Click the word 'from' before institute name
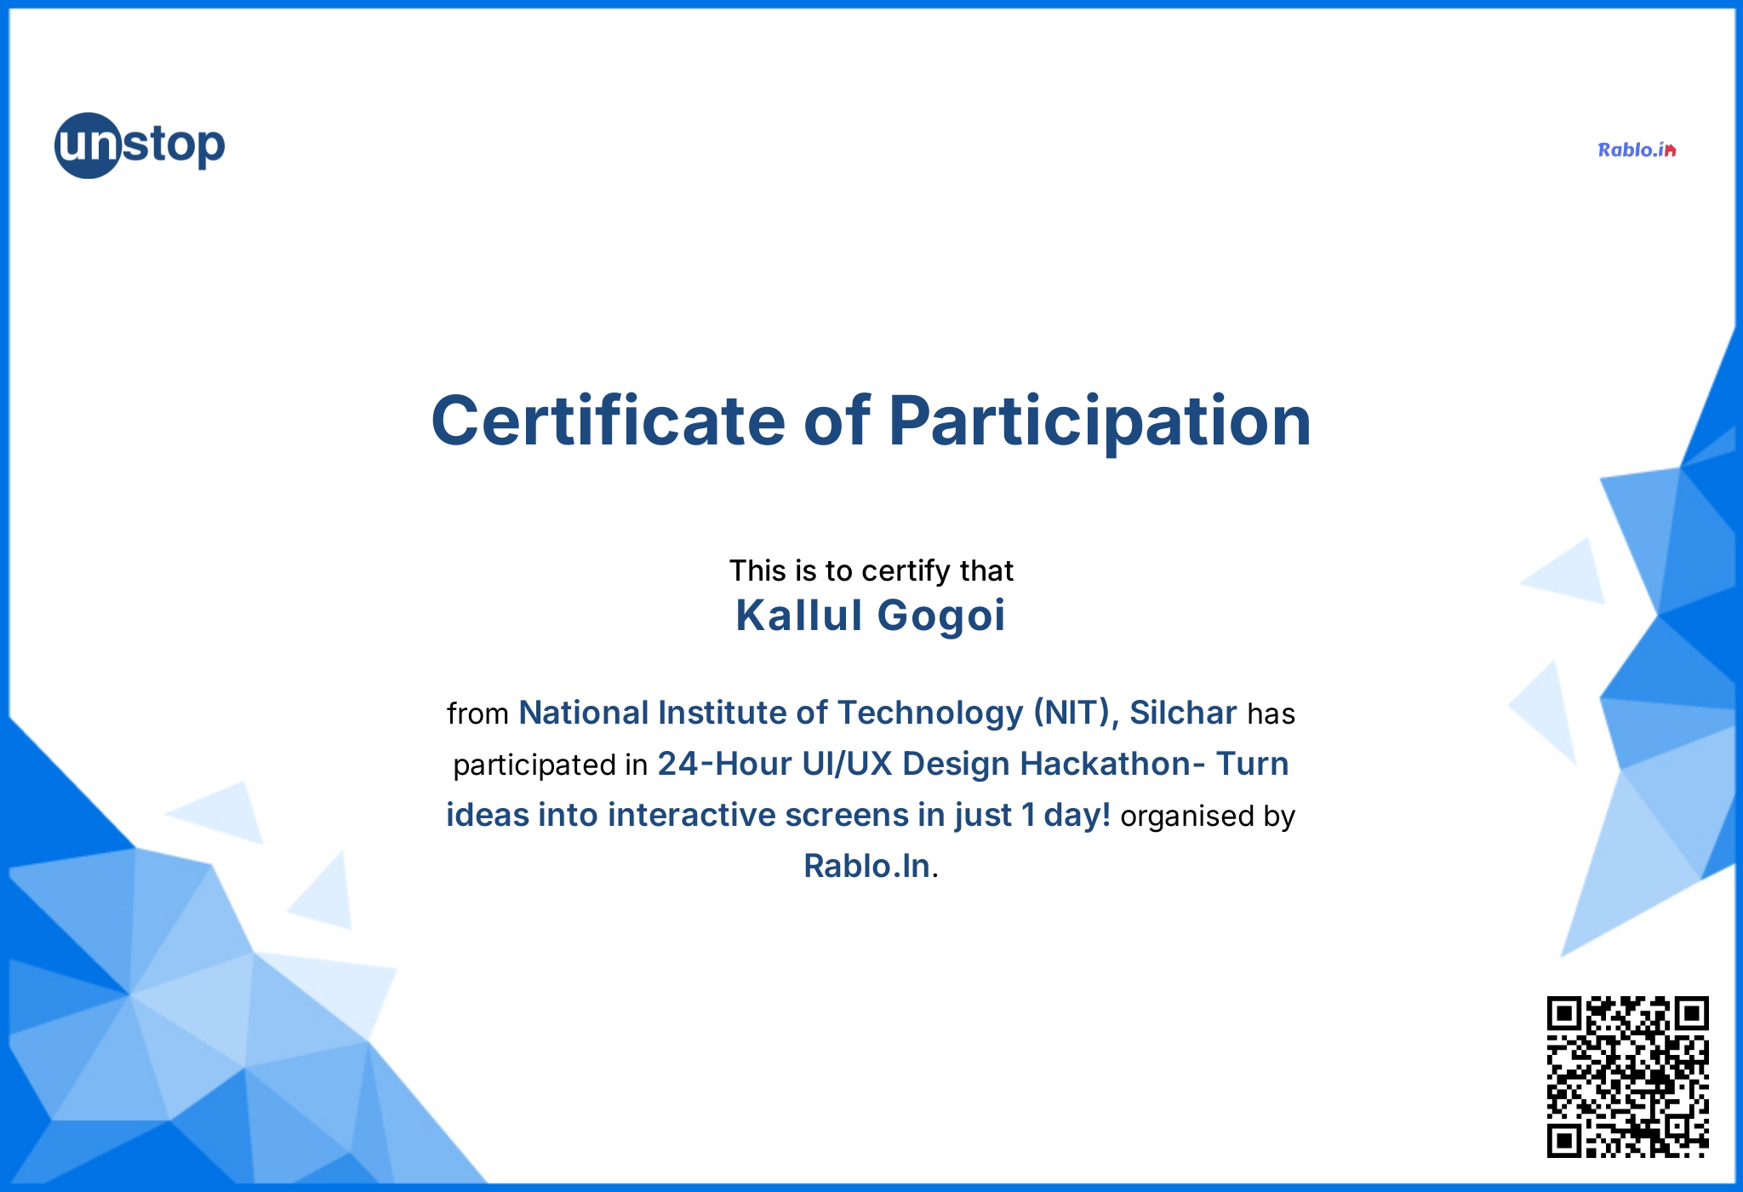This screenshot has height=1192, width=1743. point(477,713)
